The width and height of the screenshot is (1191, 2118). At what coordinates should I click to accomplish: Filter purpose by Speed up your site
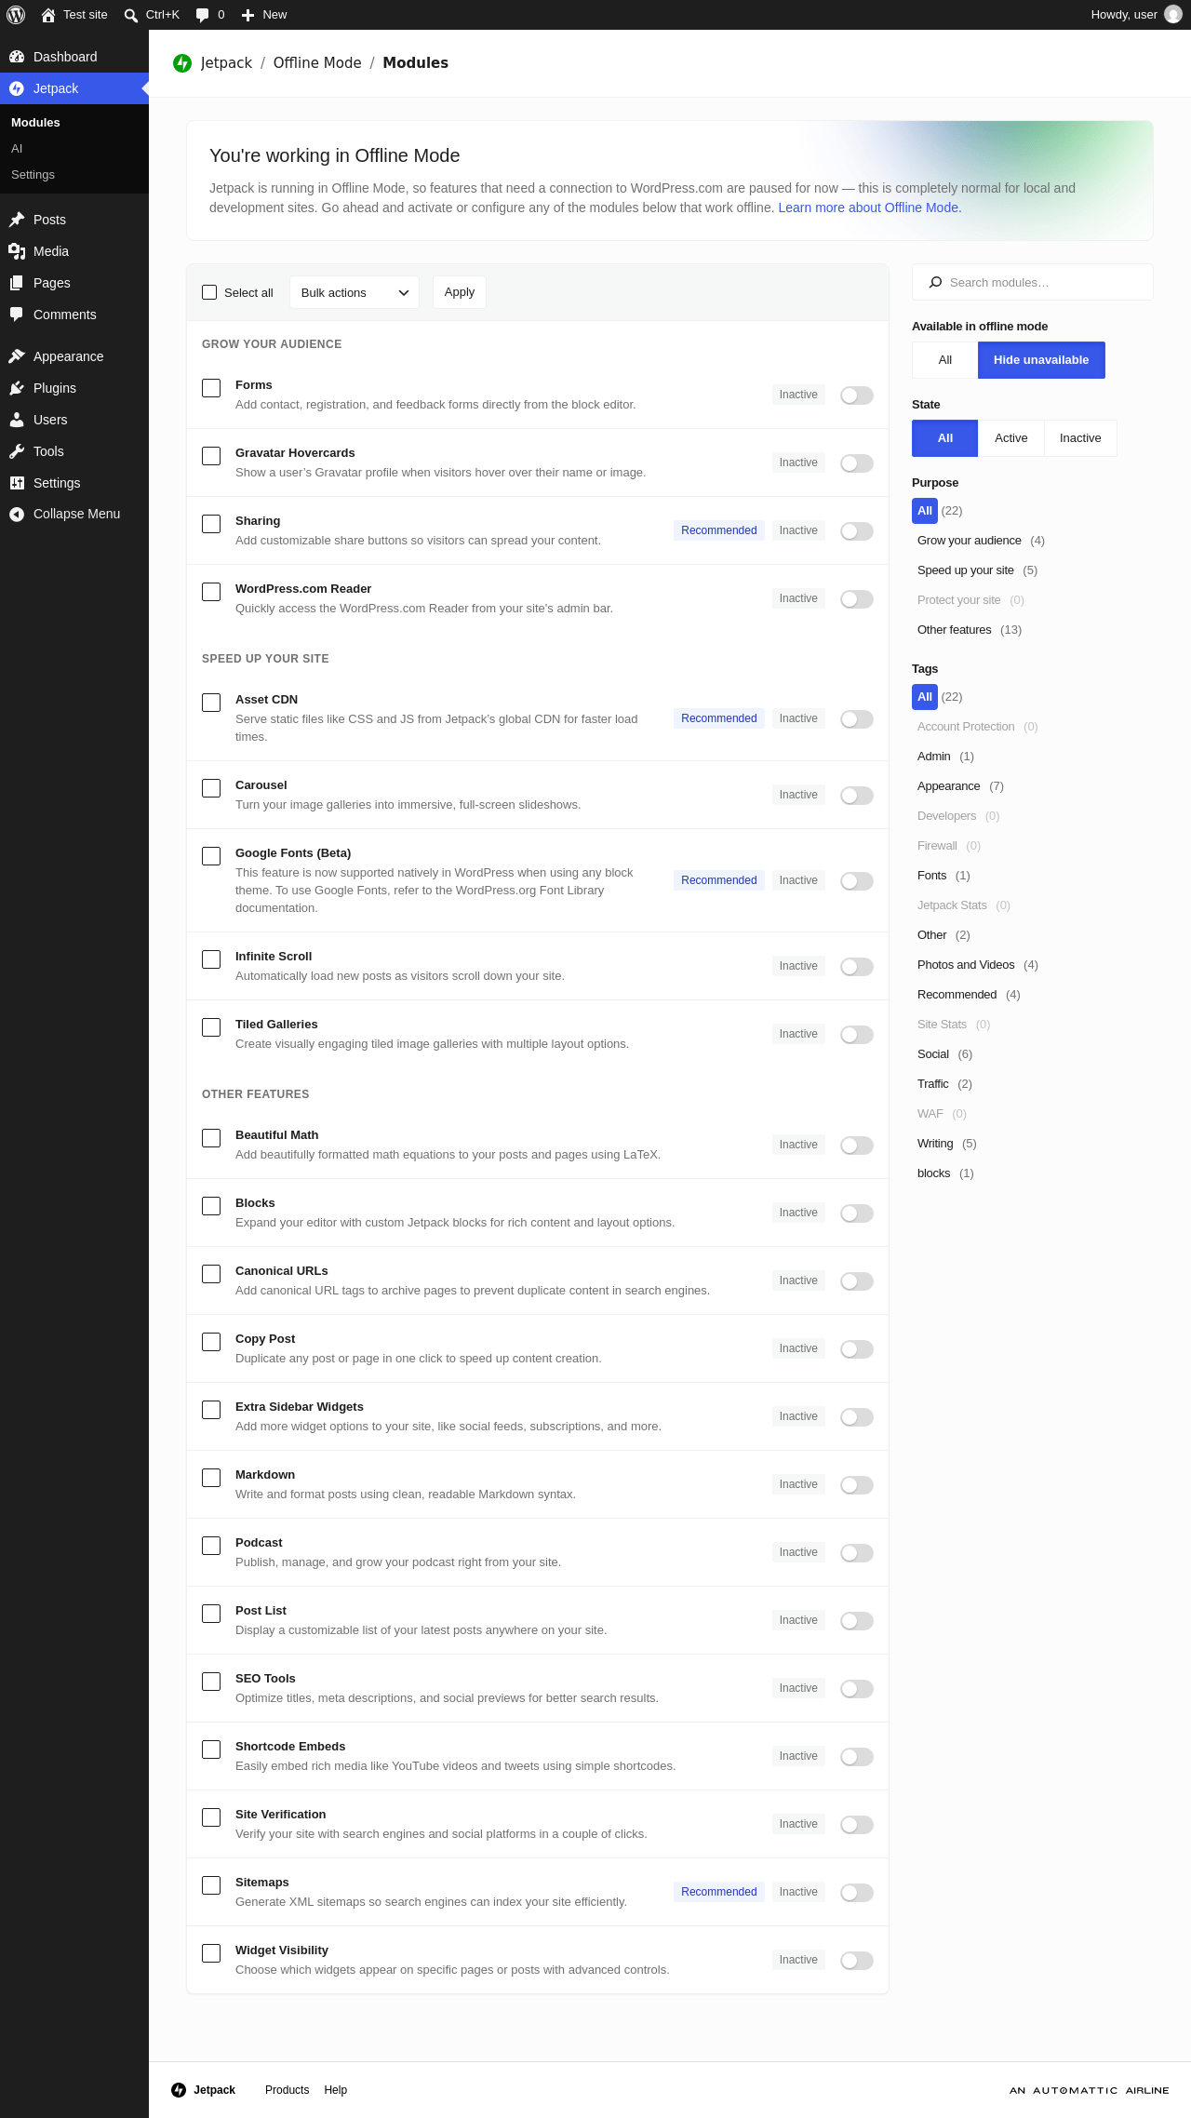[966, 570]
